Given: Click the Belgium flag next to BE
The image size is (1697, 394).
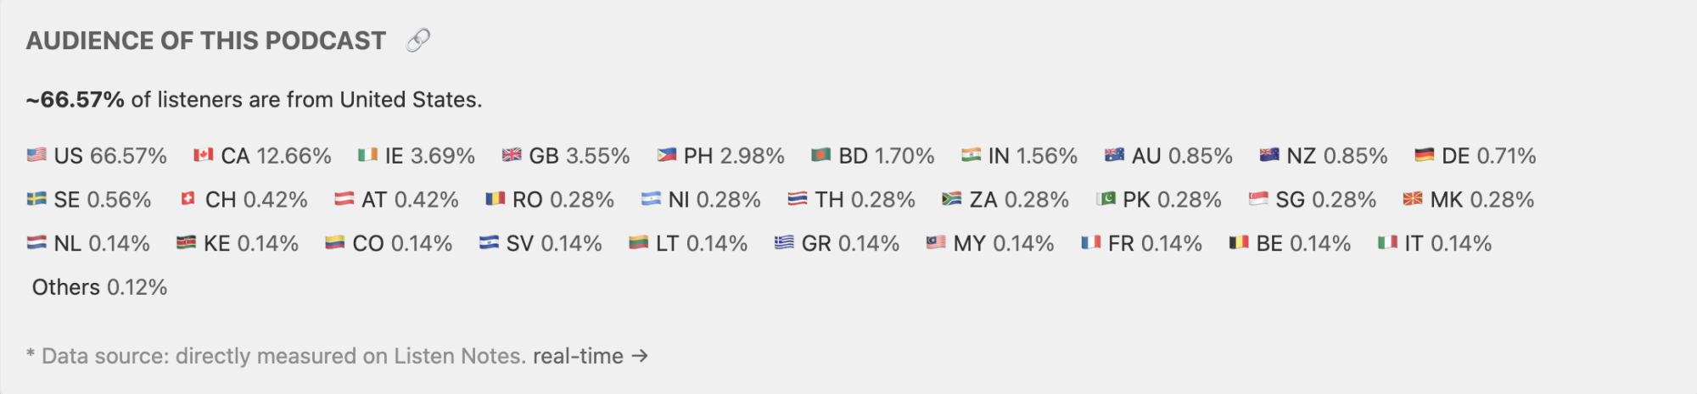Looking at the screenshot, I should tap(1240, 243).
